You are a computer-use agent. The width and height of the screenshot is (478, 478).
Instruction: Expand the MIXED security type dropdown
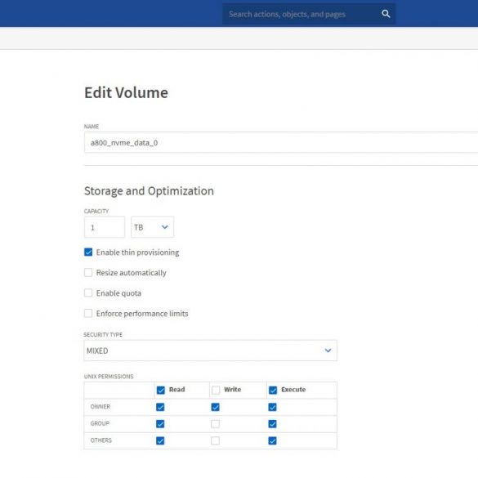tap(210, 351)
